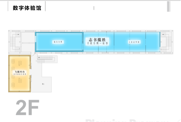The width and height of the screenshot is (181, 122).
Task: Select the bottom-left seat icon in yellow room
Action: tap(13, 85)
